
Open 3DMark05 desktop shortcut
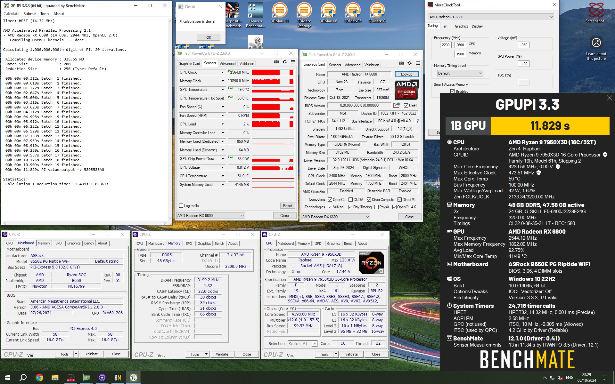pos(353,13)
